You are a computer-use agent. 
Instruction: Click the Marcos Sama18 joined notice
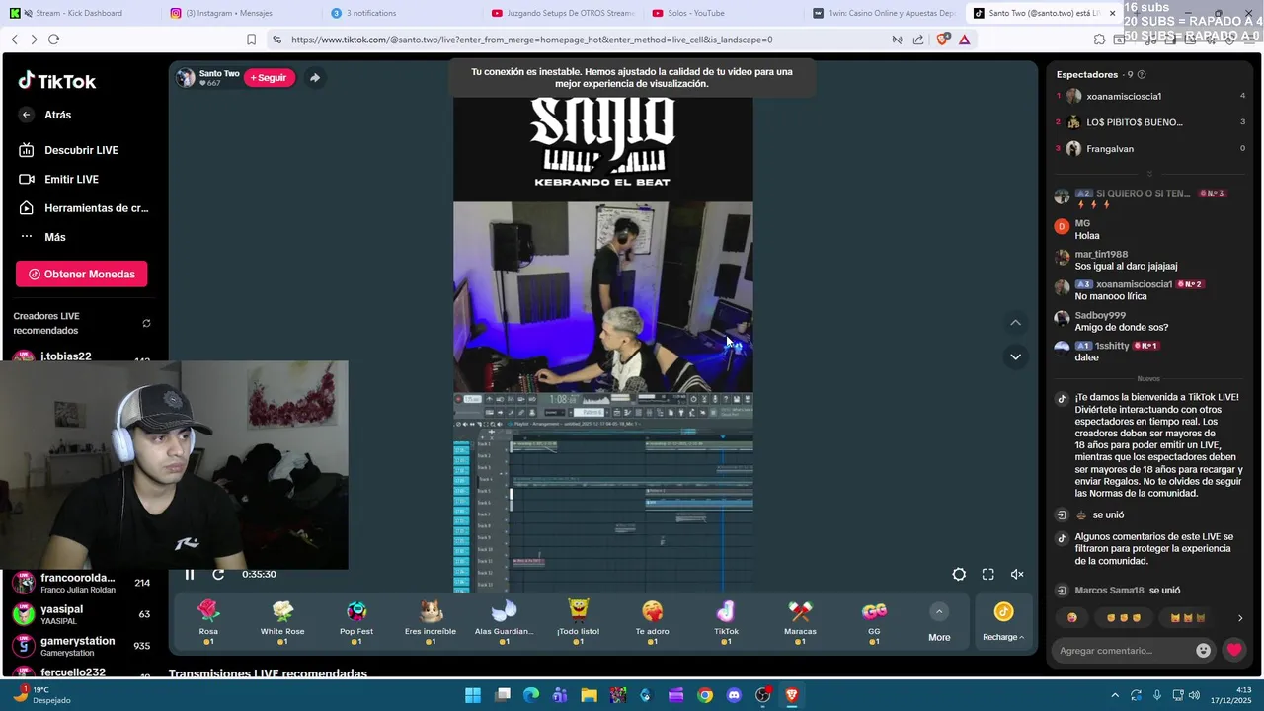[1128, 591]
